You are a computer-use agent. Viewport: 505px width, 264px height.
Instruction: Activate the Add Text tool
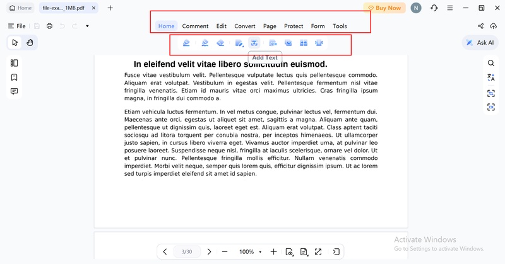254,43
